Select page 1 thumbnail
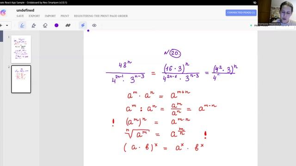 21,49
